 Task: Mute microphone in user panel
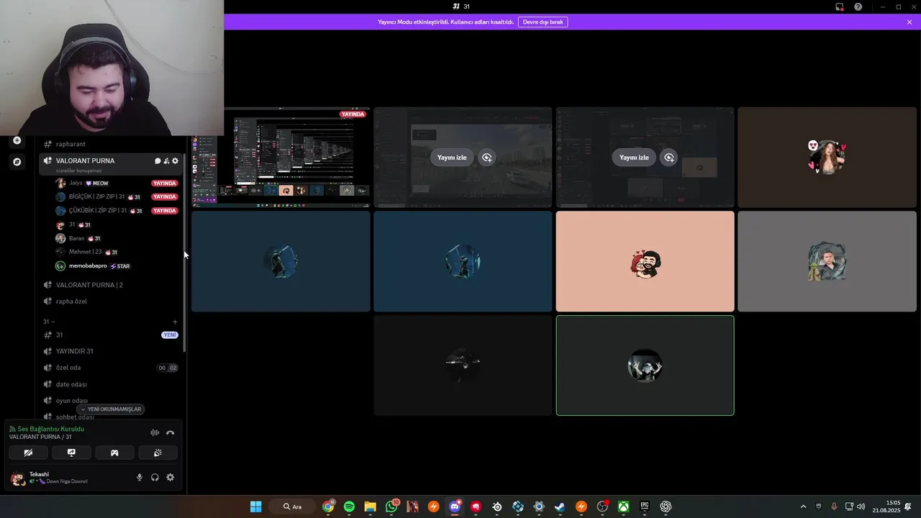[x=140, y=477]
